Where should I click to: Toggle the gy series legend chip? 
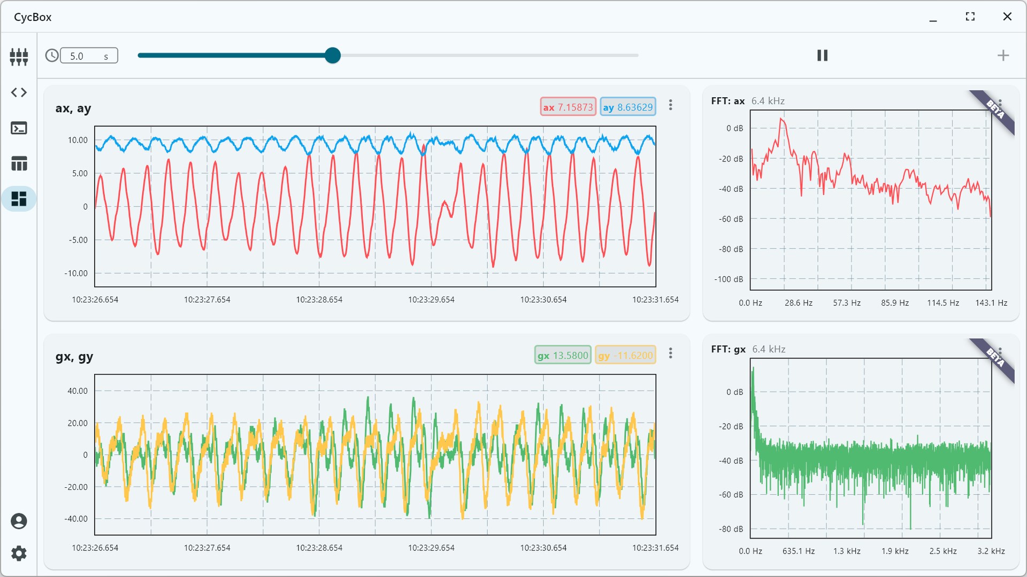pyautogui.click(x=625, y=355)
